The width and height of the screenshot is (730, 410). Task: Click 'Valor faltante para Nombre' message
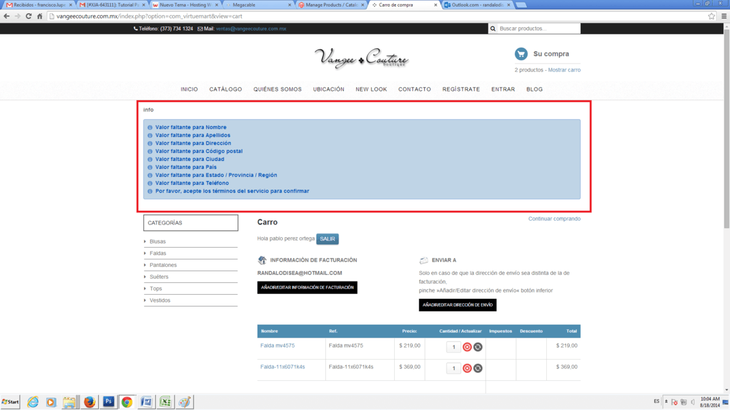[x=191, y=127]
